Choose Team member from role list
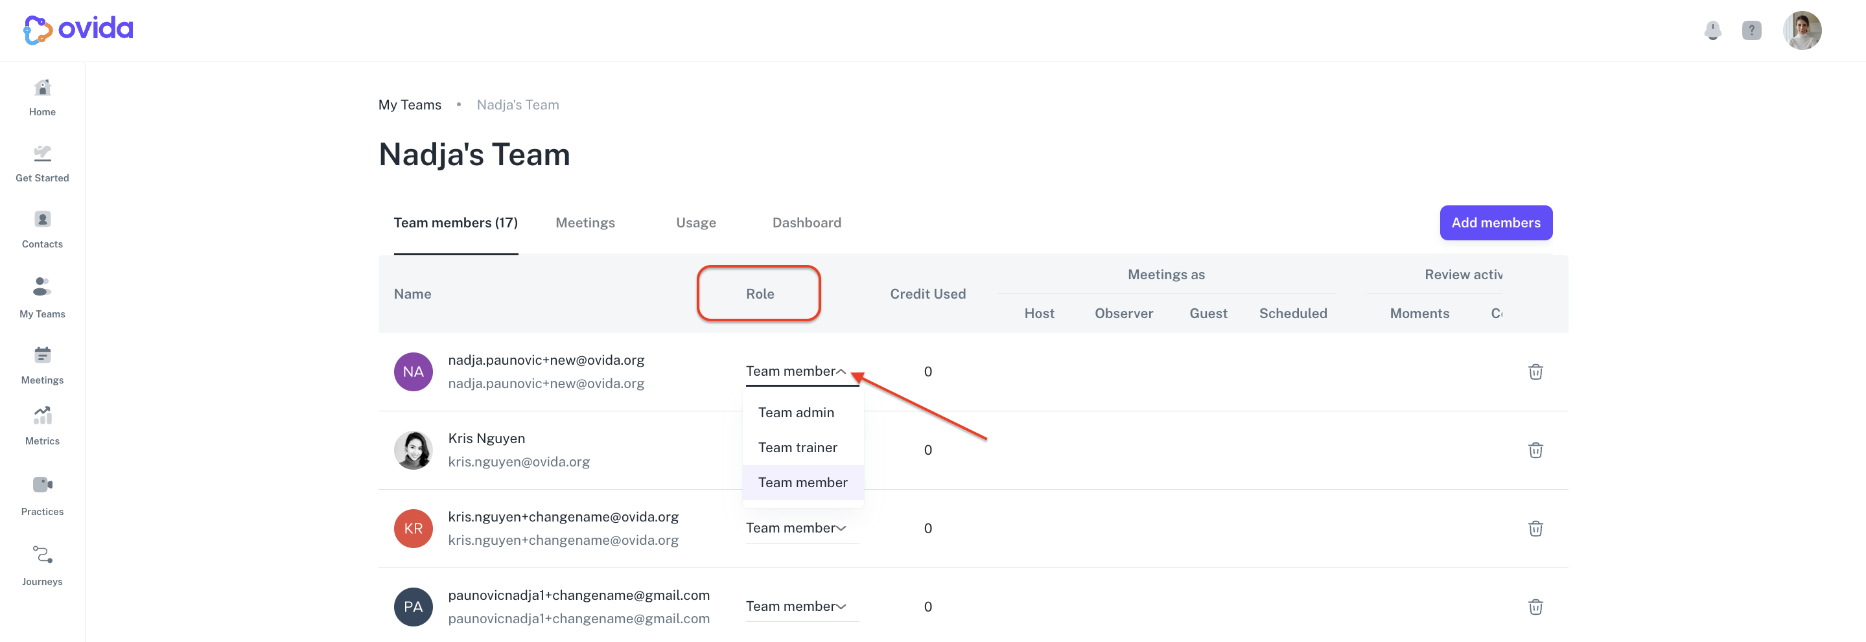1866x642 pixels. [x=802, y=483]
